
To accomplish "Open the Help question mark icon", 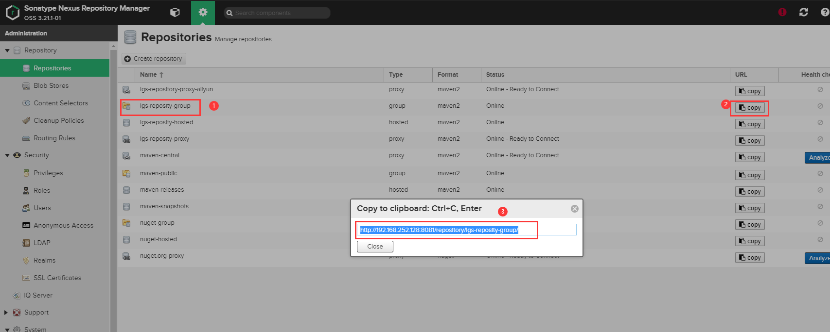I will 825,12.
